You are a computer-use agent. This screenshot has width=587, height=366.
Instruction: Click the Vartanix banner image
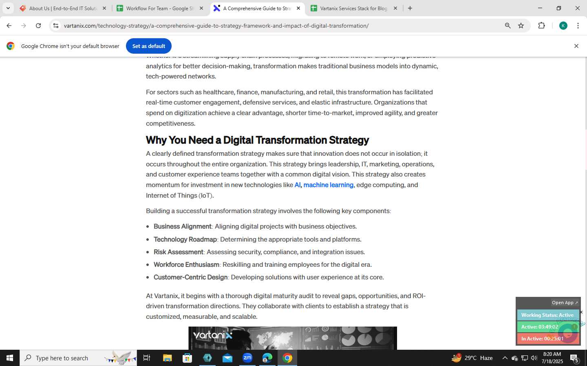coord(293,338)
